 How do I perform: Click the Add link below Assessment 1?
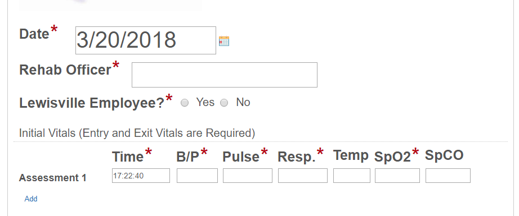(31, 199)
